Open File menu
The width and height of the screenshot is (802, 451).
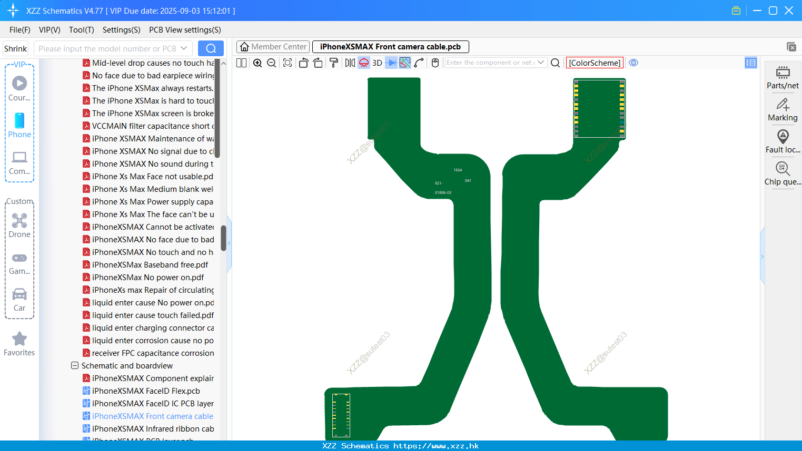click(x=20, y=30)
